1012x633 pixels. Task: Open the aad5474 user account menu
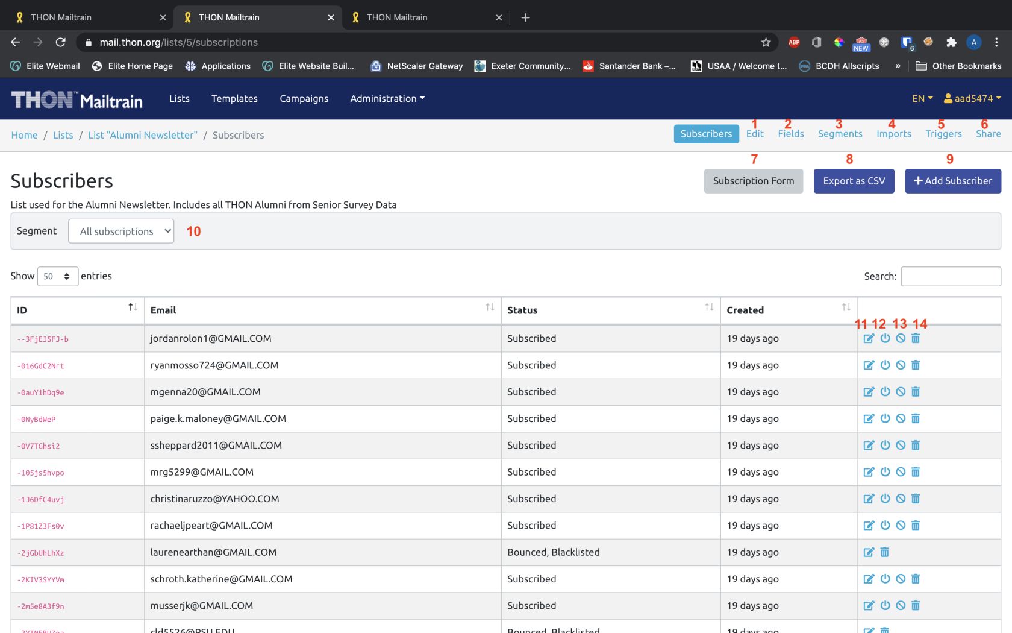(972, 98)
